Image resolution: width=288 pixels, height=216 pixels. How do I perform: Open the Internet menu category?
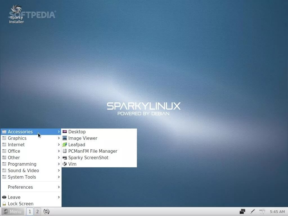tap(31, 145)
